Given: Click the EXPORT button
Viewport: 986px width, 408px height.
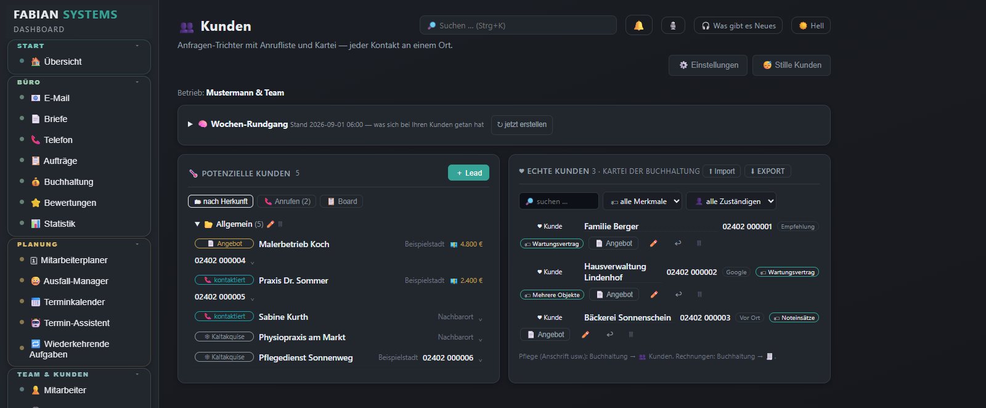Looking at the screenshot, I should (767, 171).
